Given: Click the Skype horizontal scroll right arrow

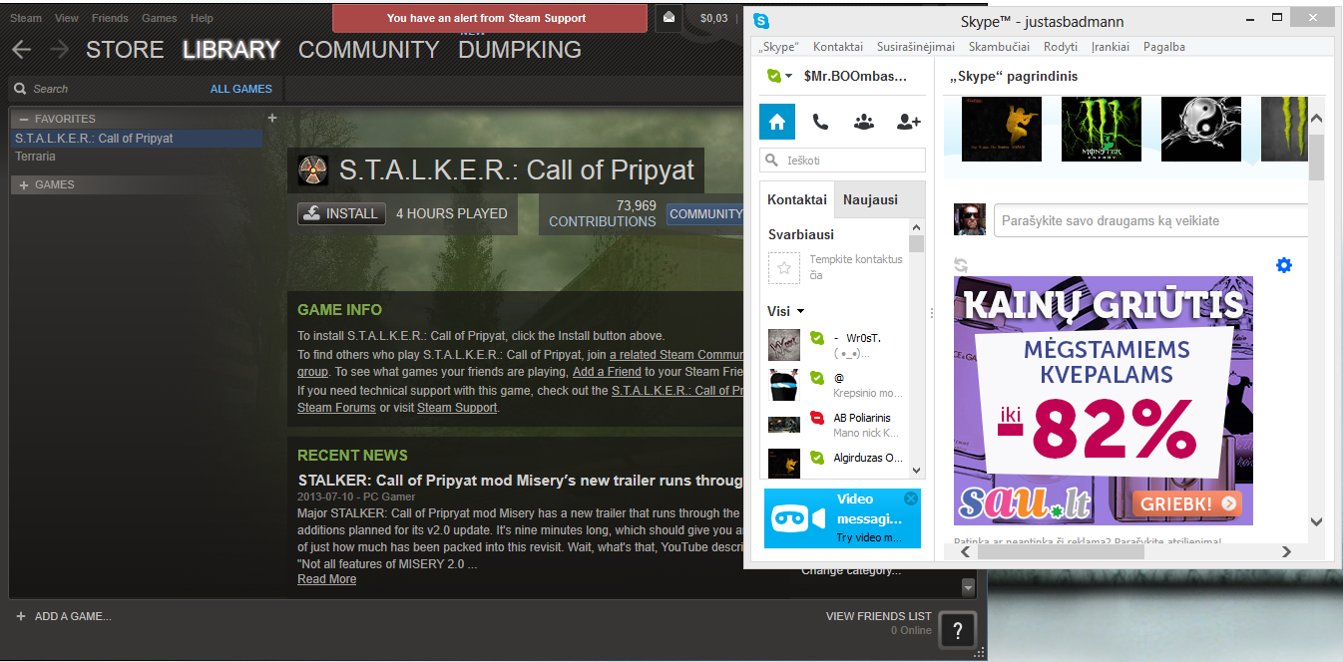Looking at the screenshot, I should click(x=1286, y=551).
